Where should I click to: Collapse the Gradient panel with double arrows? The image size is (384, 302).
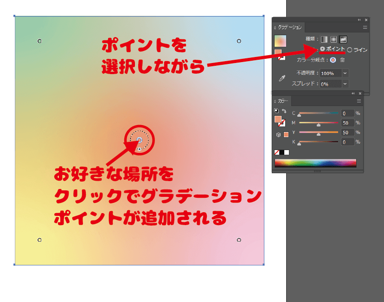point(359,20)
